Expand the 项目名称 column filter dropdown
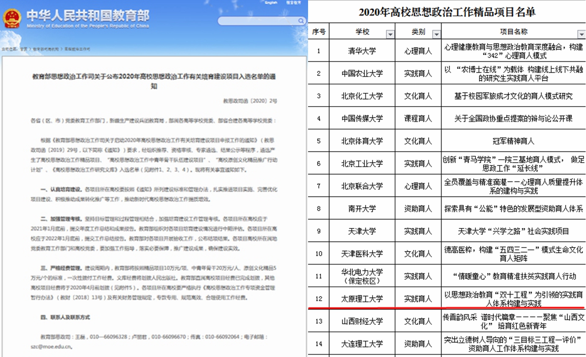The height and width of the screenshot is (357, 586). [581, 34]
